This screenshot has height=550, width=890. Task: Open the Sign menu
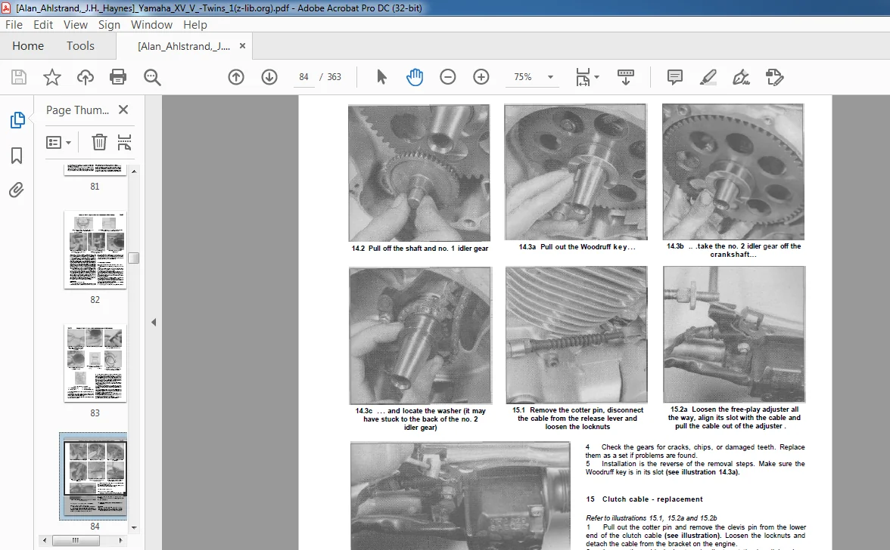click(109, 25)
